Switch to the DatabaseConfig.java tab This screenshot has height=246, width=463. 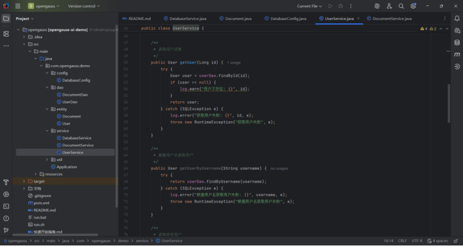point(285,18)
